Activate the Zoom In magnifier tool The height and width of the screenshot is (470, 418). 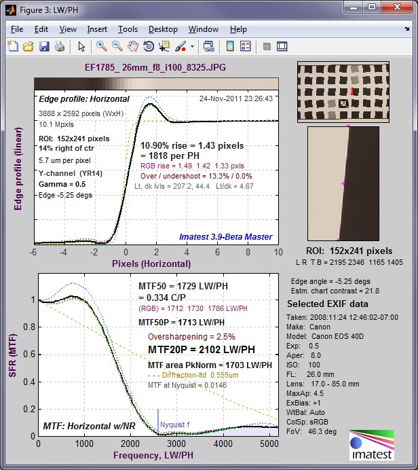point(102,46)
